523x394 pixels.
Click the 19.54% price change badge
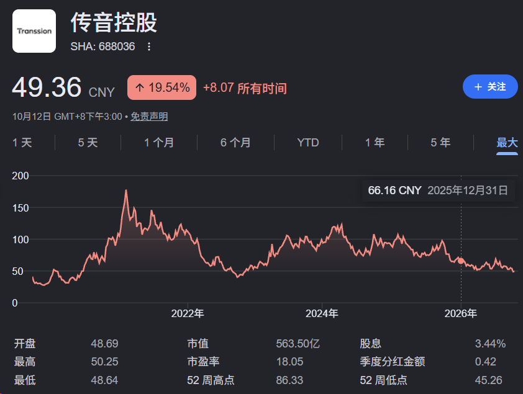click(x=161, y=87)
